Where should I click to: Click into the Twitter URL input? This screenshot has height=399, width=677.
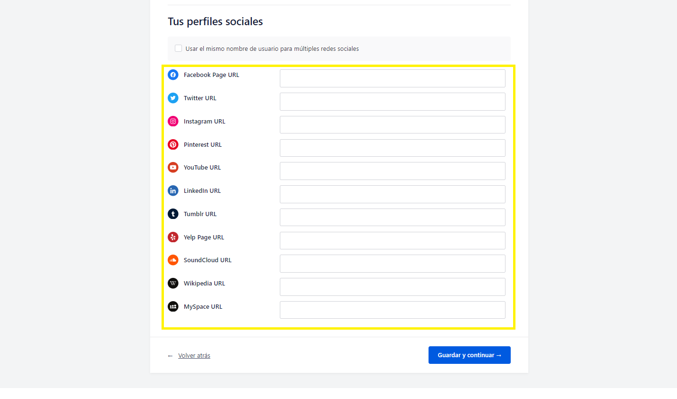click(x=392, y=102)
